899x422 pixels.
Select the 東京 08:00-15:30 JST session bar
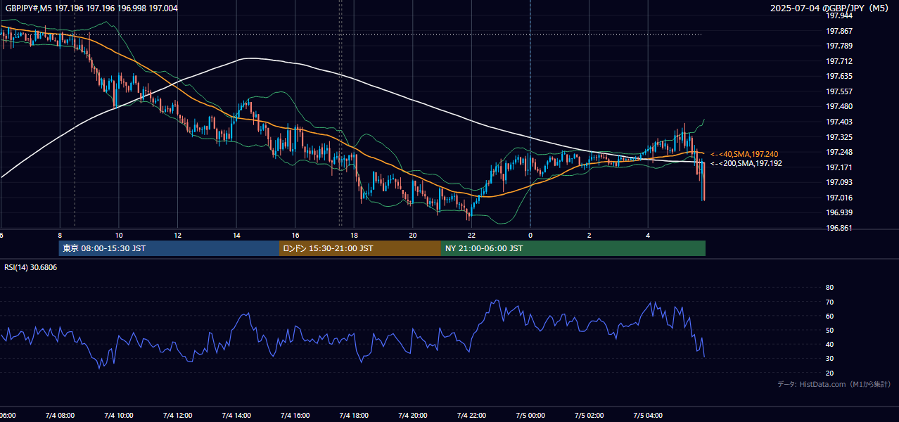(170, 248)
